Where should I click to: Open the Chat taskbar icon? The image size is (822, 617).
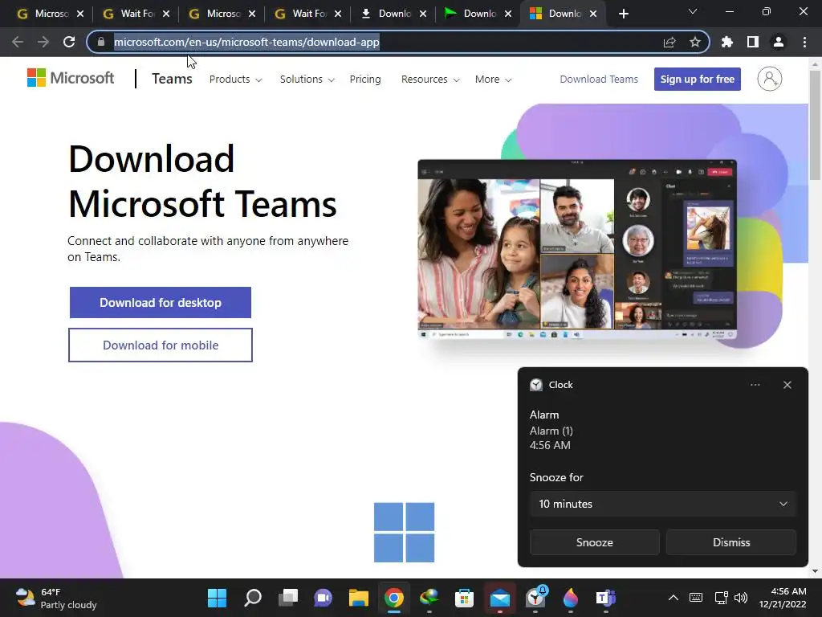point(323,598)
